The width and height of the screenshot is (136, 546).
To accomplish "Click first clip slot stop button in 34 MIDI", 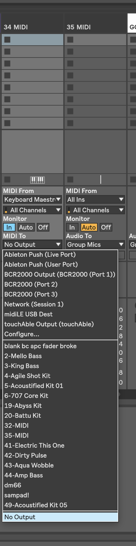I will [x=7, y=40].
